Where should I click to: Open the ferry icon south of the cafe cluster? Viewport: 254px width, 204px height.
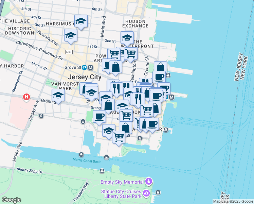click(166, 130)
